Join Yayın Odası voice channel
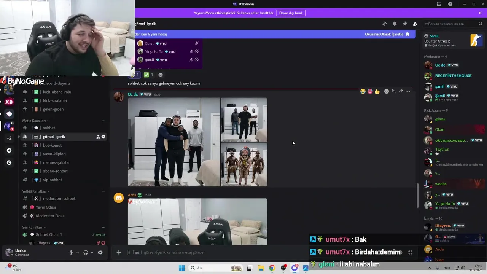The height and width of the screenshot is (274, 487). 64,207
